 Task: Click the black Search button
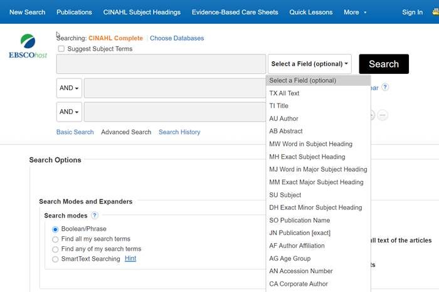pyautogui.click(x=384, y=64)
